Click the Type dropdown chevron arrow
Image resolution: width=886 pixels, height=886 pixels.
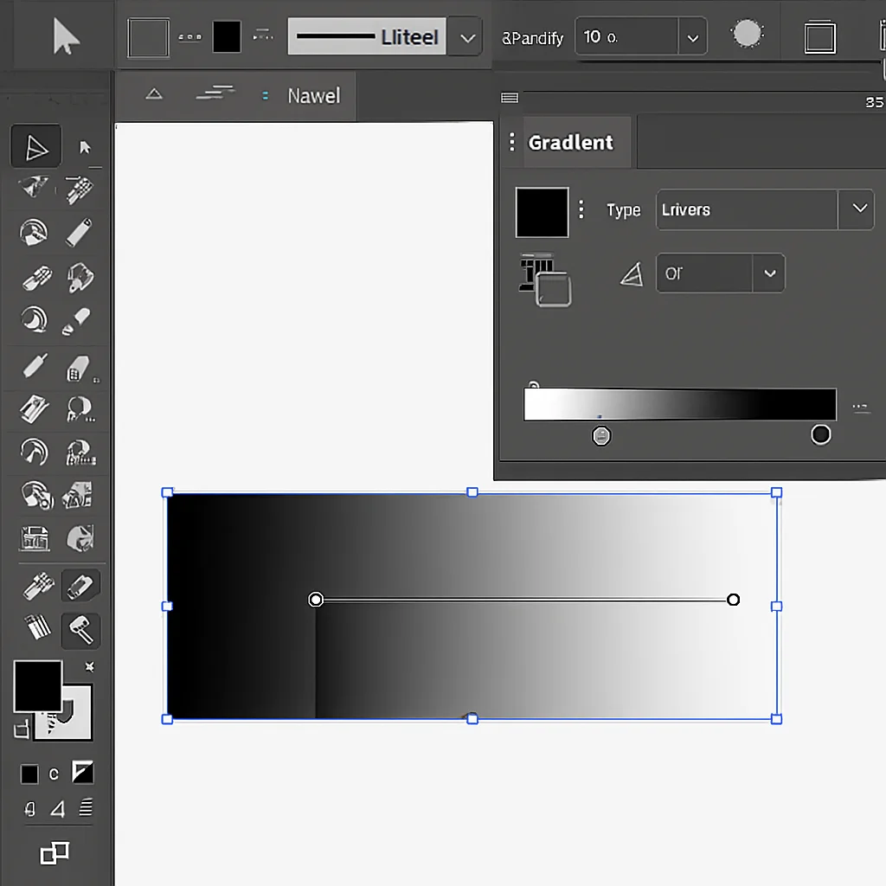pyautogui.click(x=859, y=209)
